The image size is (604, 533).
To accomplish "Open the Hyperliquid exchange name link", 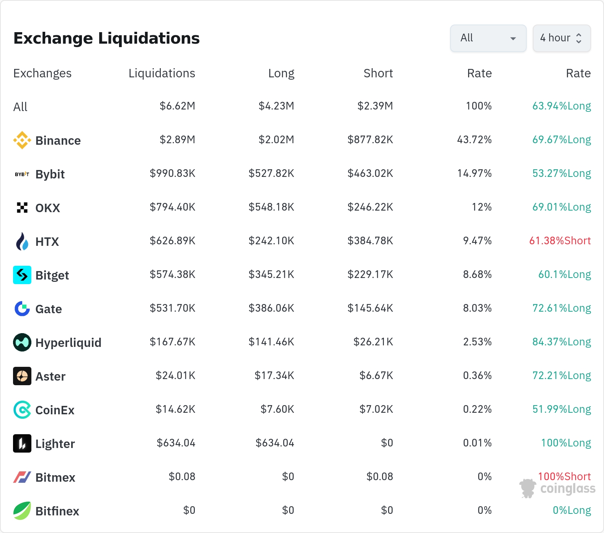I will 68,343.
